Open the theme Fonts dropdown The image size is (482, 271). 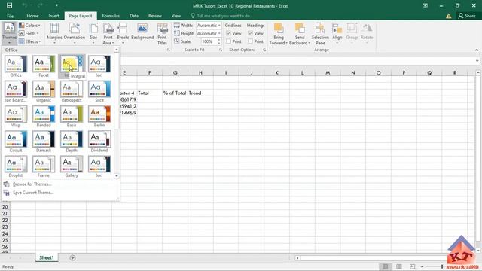29,33
